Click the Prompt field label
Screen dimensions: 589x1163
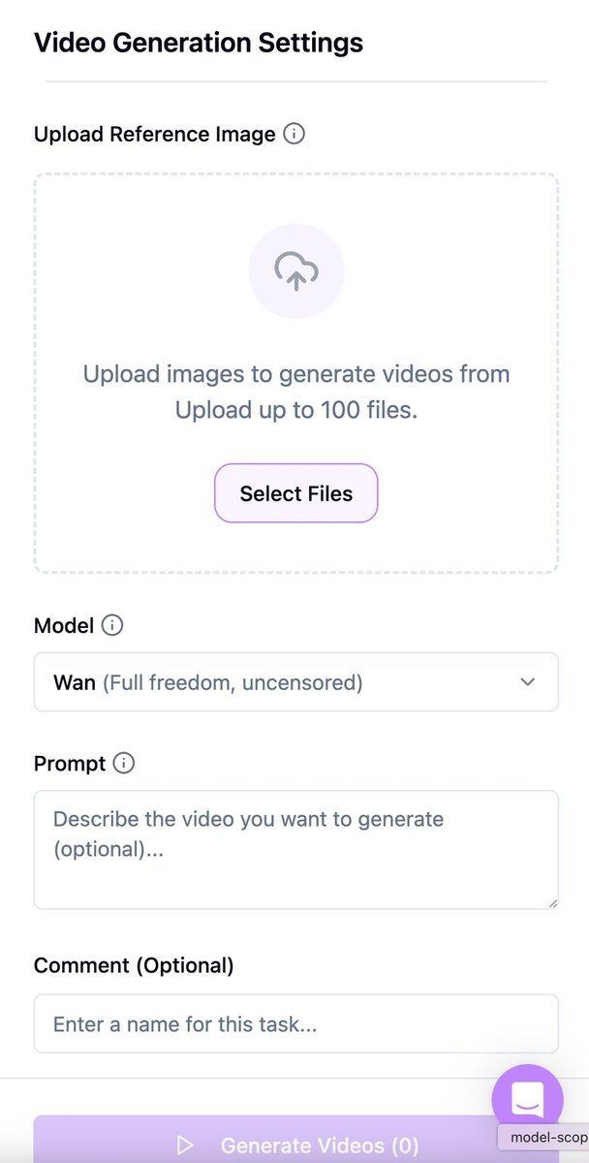70,764
